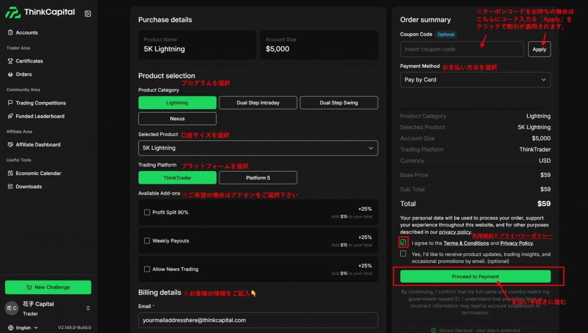Open the Payment Method dropdown
The height and width of the screenshot is (333, 588).
point(475,80)
